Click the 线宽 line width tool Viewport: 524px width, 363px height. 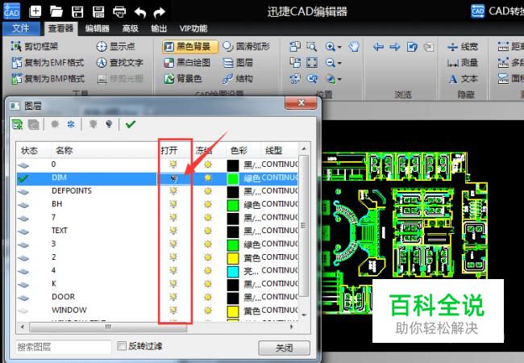(x=463, y=47)
